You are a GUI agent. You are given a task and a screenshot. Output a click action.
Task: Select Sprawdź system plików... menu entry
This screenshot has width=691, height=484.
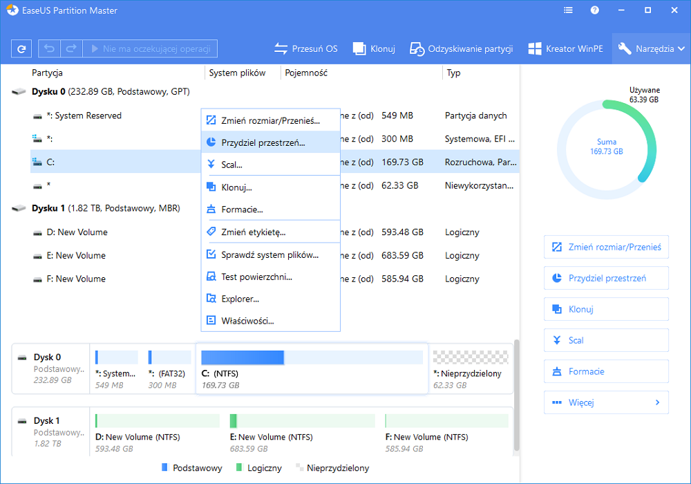tap(271, 254)
